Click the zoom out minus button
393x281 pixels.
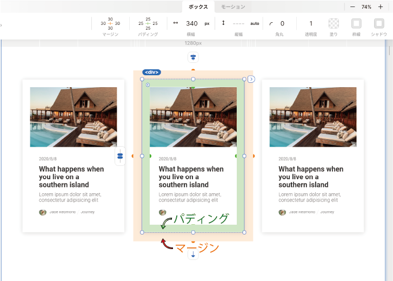tap(352, 6)
